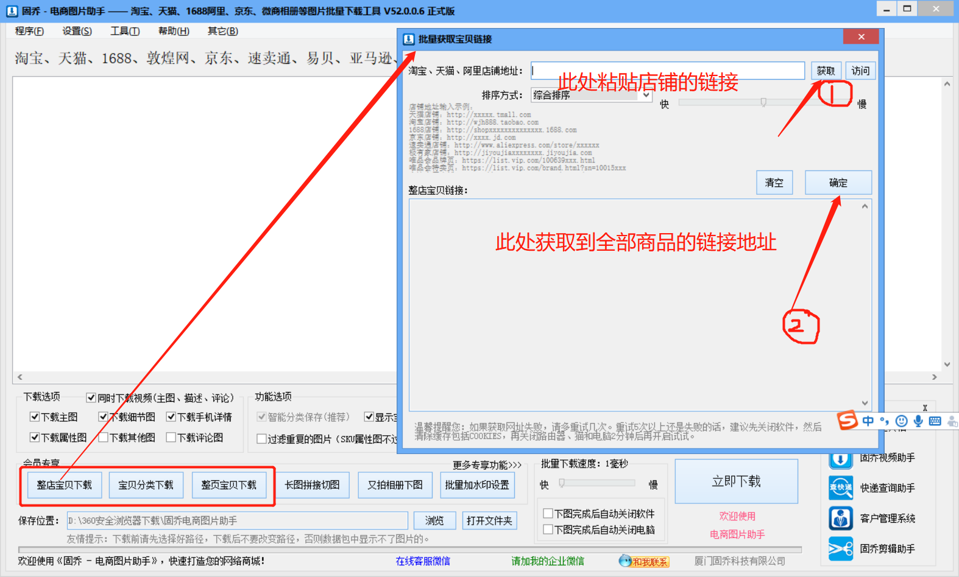Toggle the punctuation mode icon in IME bar

884,421
